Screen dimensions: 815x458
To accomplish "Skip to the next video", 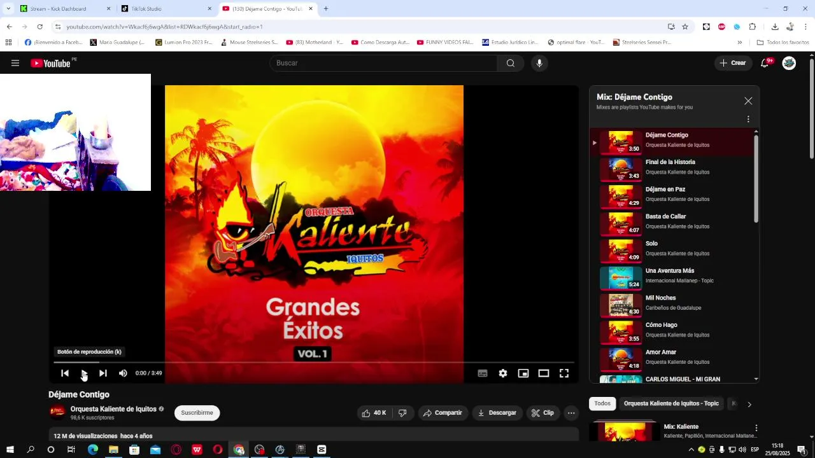I will (103, 373).
